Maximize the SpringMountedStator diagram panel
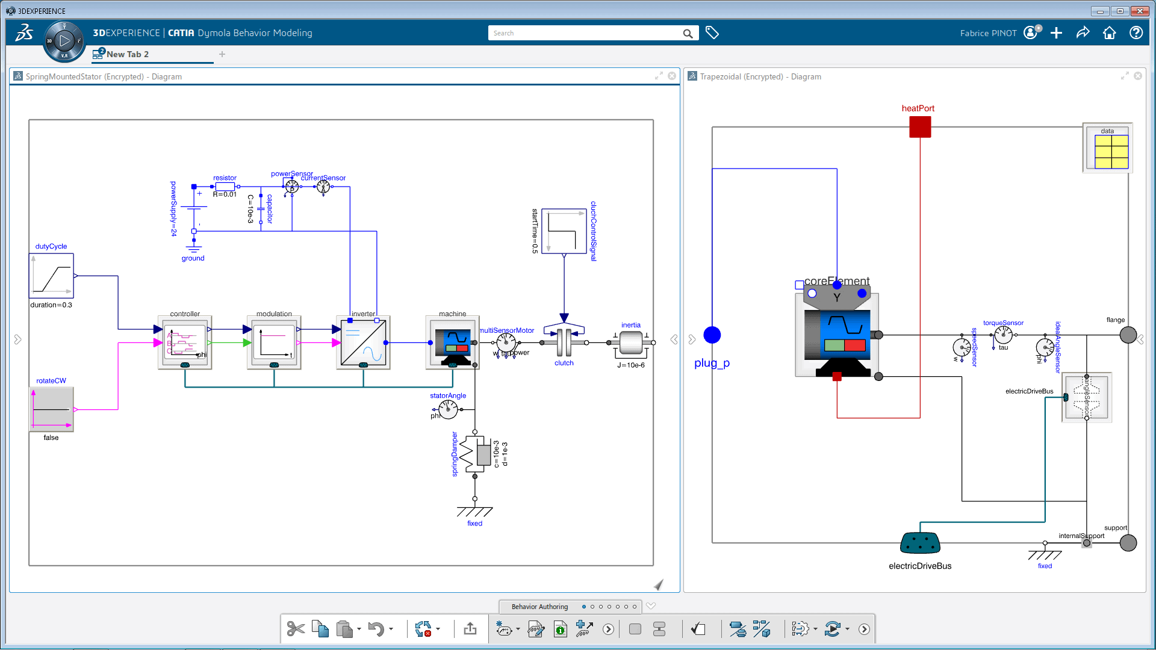 click(659, 76)
